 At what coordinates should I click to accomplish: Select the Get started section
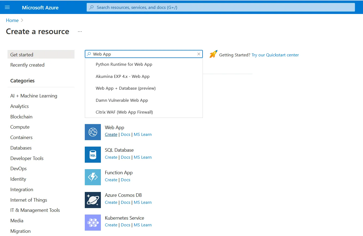(x=22, y=55)
